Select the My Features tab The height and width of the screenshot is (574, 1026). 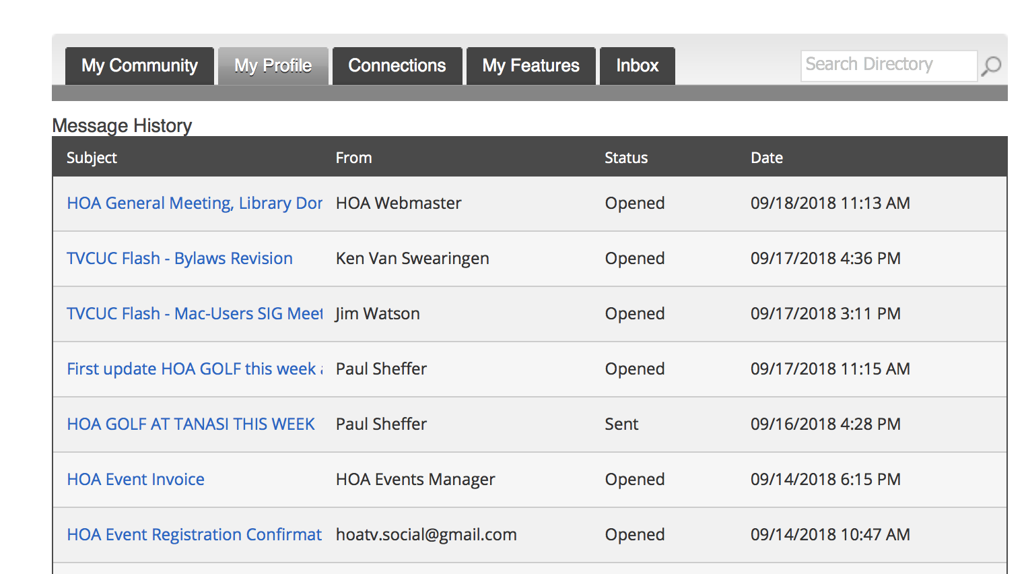click(531, 66)
